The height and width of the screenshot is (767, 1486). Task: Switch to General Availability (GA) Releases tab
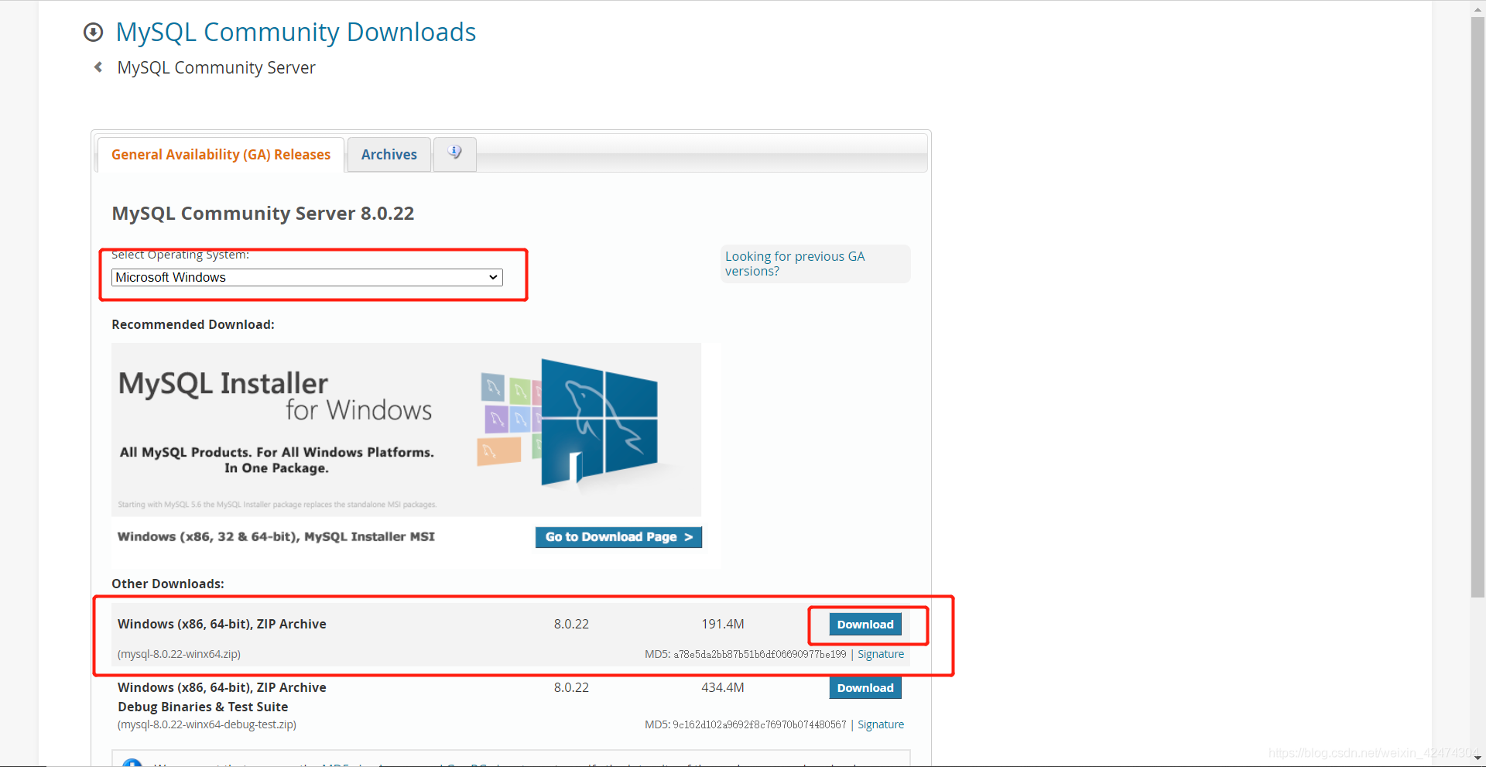221,155
